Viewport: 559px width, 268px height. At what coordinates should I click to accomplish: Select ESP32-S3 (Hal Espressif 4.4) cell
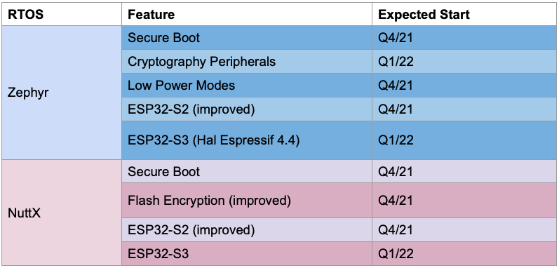[247, 140]
